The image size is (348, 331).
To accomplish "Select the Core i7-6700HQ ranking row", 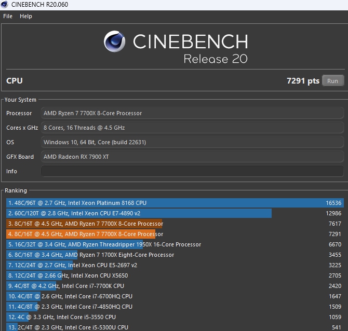I will coord(175,296).
